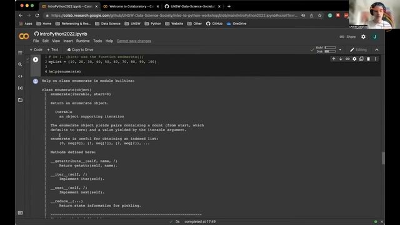Open the green browser extension icon

330,16
